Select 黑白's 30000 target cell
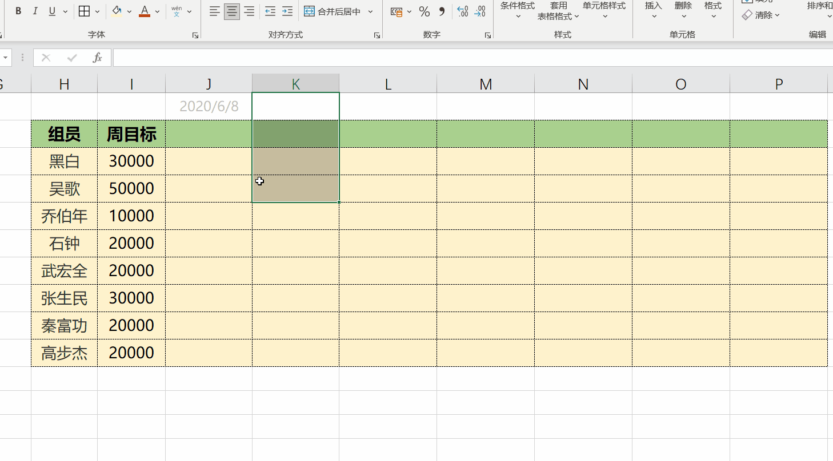The height and width of the screenshot is (461, 833). [131, 161]
